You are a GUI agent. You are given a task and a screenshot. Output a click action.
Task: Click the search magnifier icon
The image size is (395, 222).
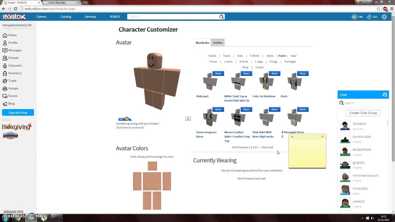[x=222, y=17]
